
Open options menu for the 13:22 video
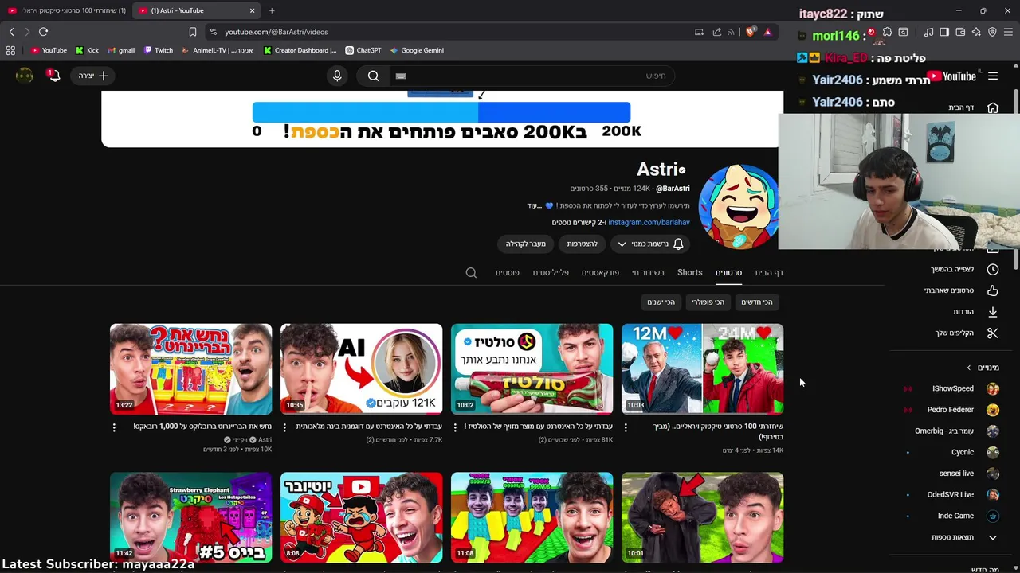pos(114,427)
